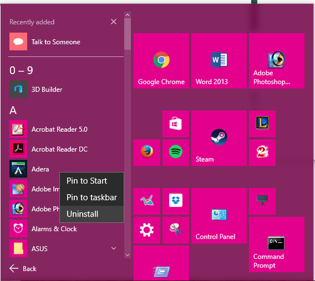Open the Settings gear tile
This screenshot has height=281, width=315.
click(x=147, y=230)
